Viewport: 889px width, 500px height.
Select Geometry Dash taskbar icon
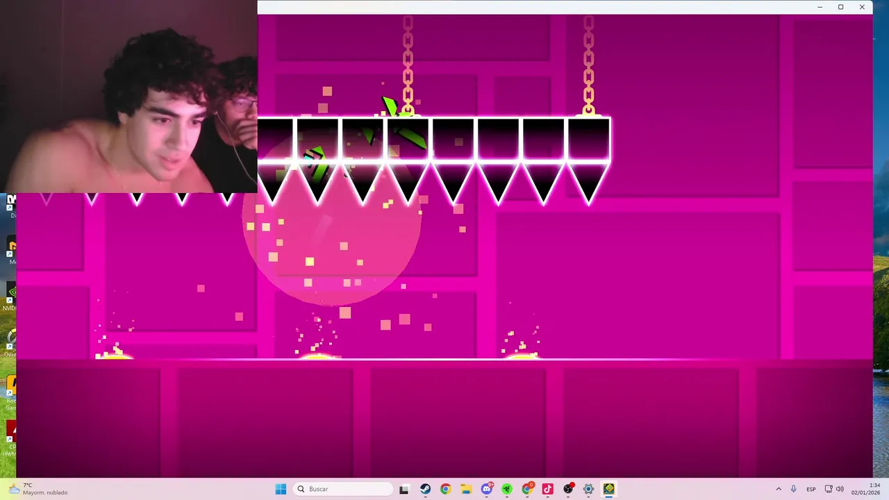pos(609,489)
